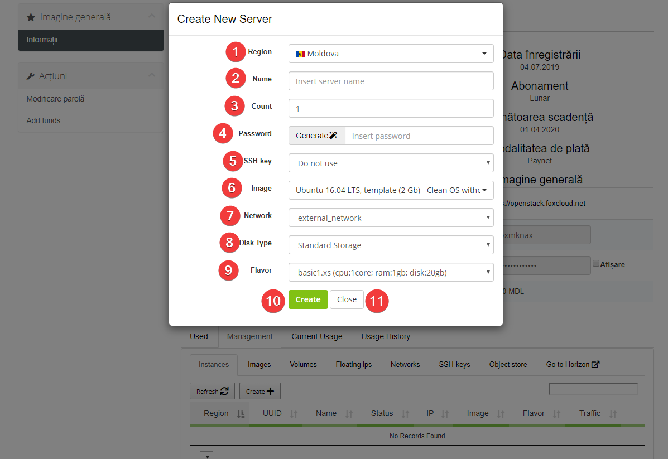Screen dimensions: 668x459
Task: Click the Create plus button below tabs
Action: click(260, 392)
